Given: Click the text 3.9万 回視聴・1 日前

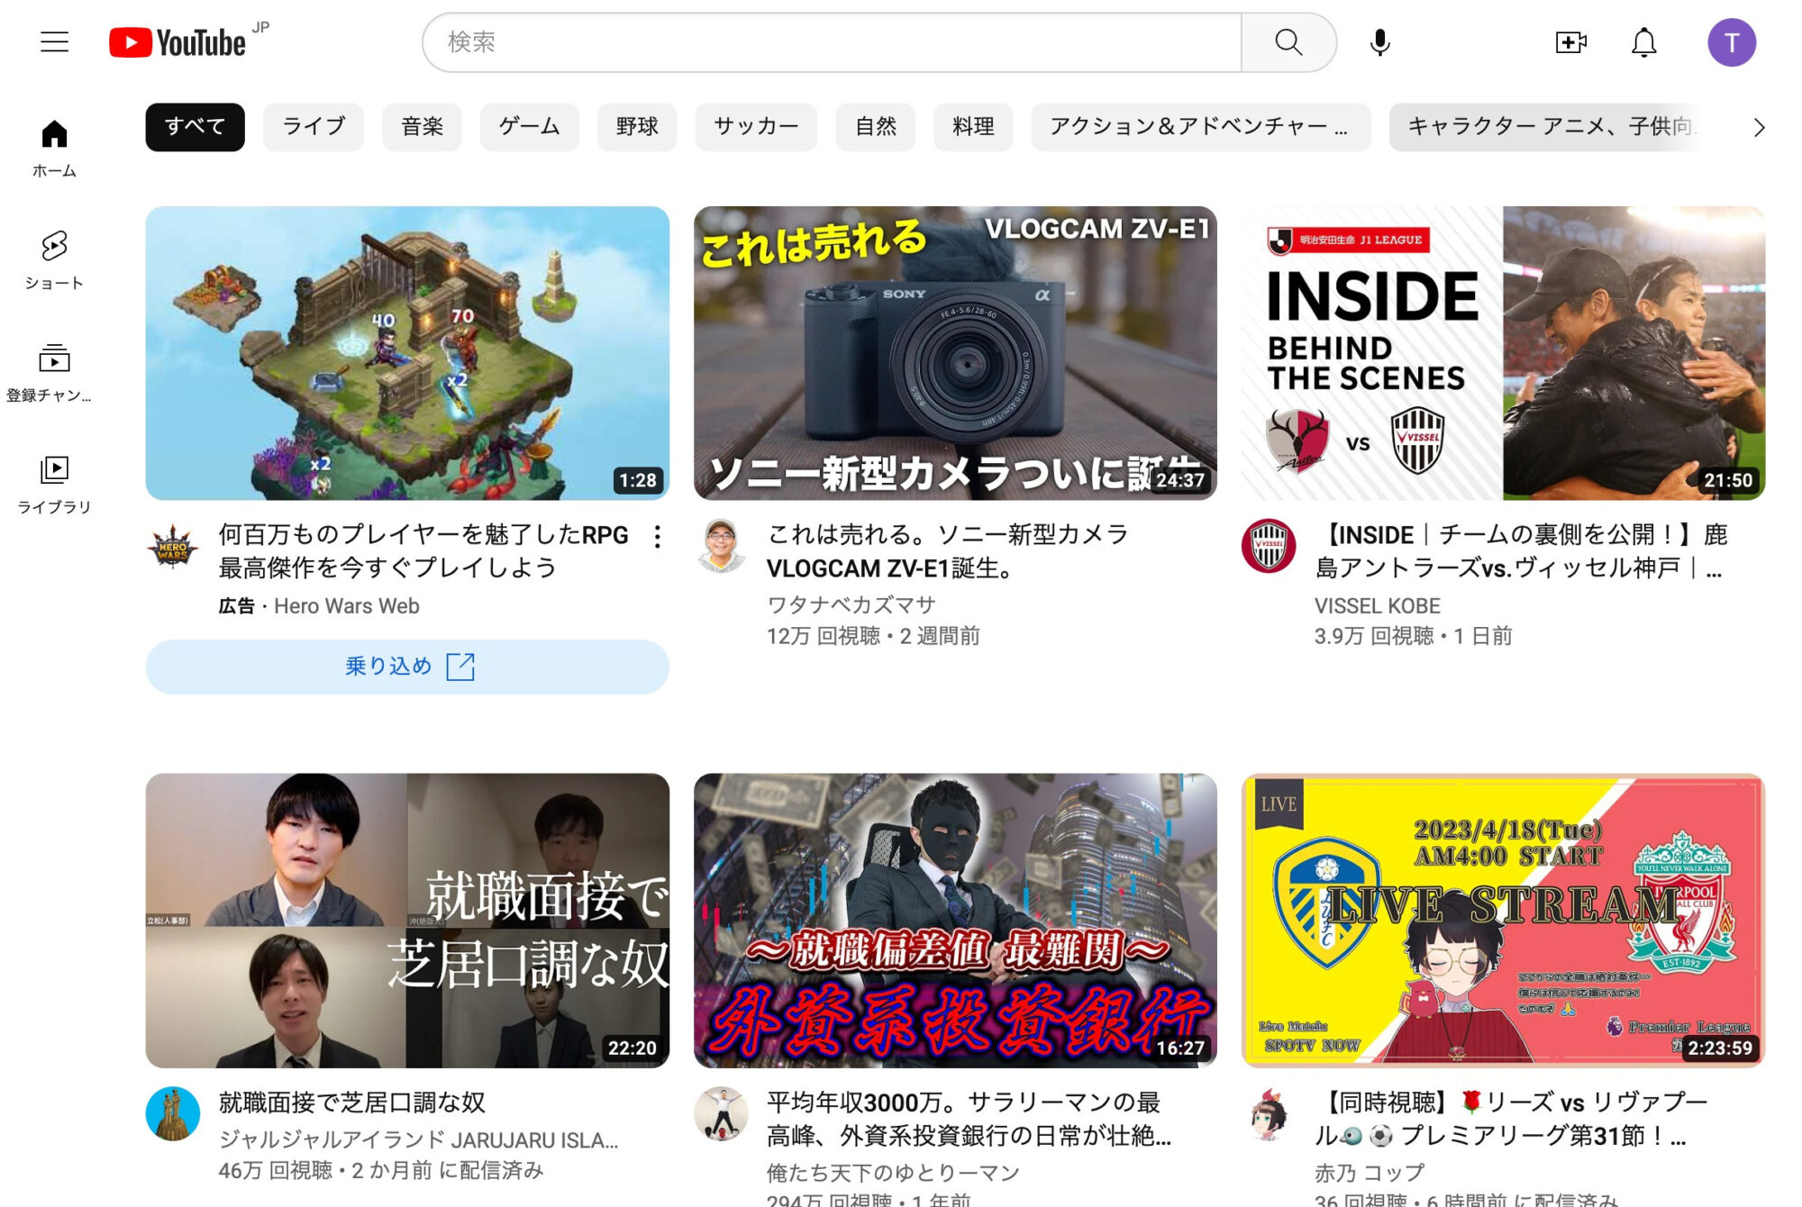Looking at the screenshot, I should tap(1413, 636).
